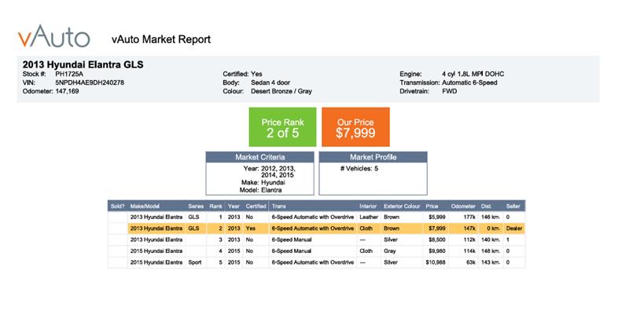Click the Yes certified cell in table
629x322 pixels.
pyautogui.click(x=250, y=229)
